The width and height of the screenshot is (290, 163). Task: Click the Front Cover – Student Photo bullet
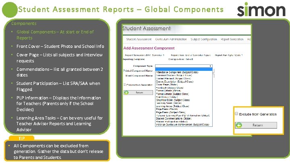[60, 46]
